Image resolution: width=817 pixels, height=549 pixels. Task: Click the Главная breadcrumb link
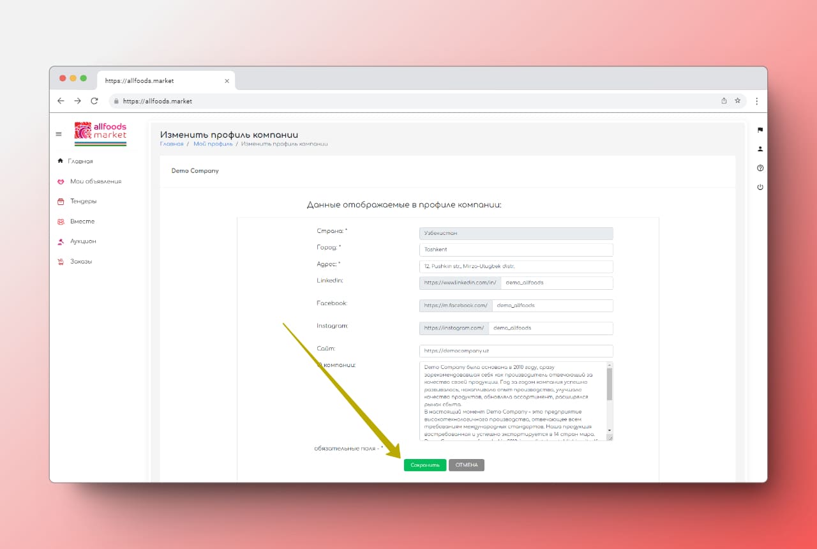[172, 144]
